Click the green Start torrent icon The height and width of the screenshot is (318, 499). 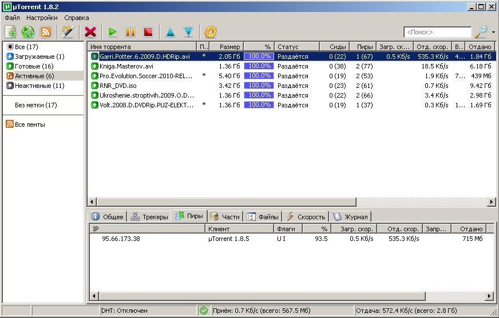tap(112, 32)
